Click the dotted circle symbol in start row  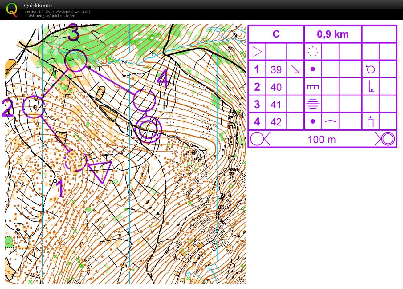(313, 52)
